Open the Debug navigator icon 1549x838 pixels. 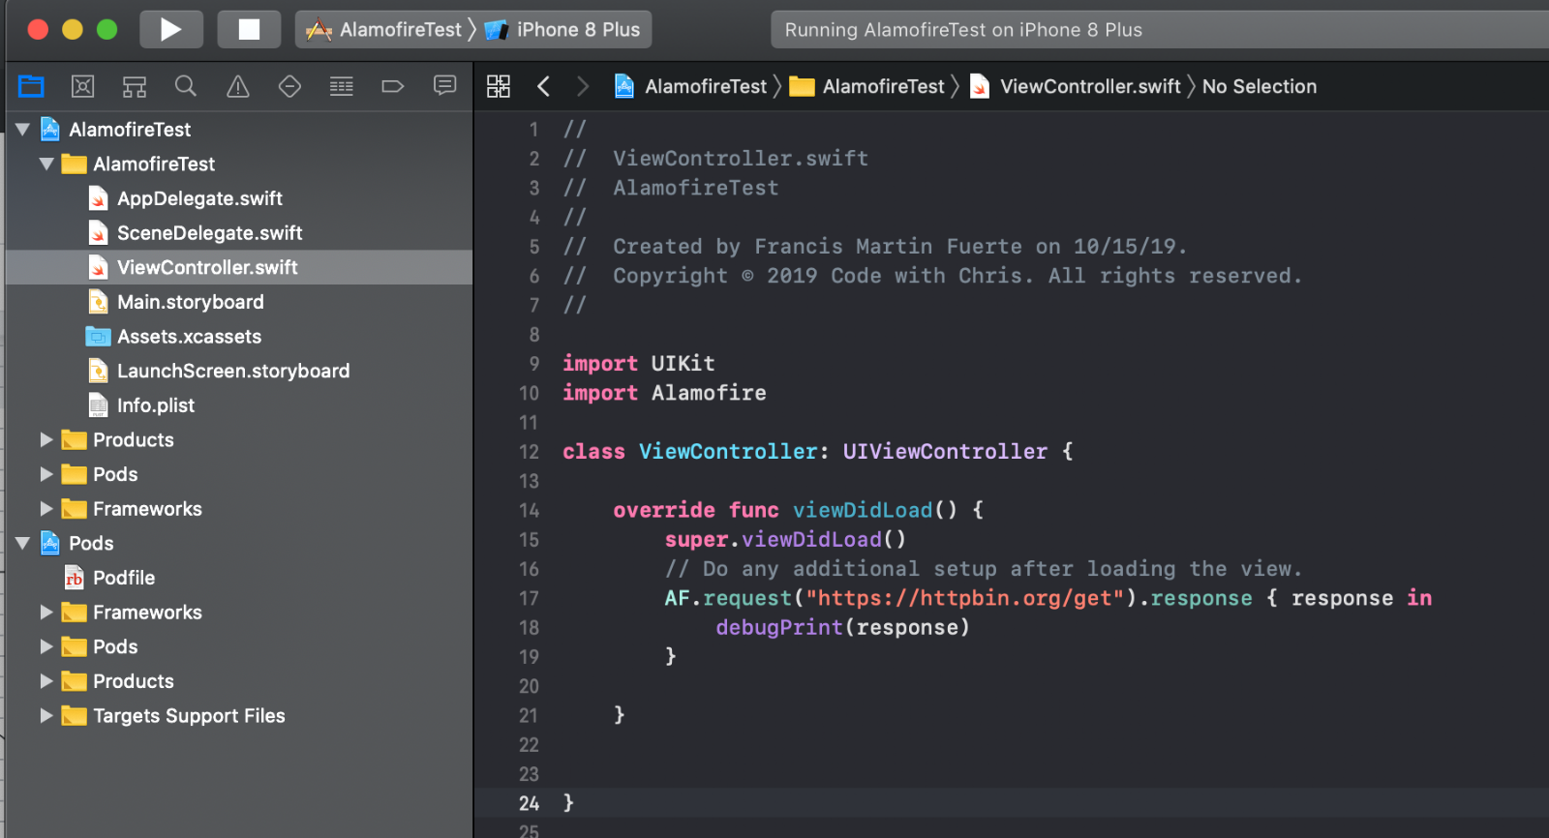[342, 86]
